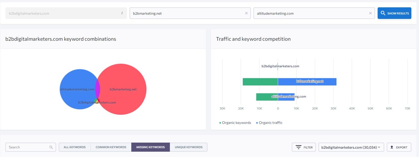Switch to Common Keywords tab

point(111,147)
